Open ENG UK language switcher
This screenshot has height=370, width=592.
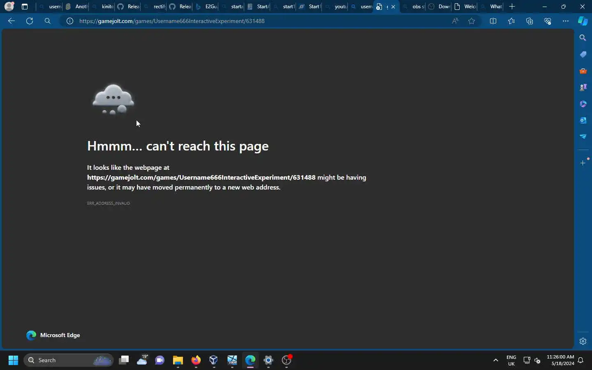tap(511, 360)
